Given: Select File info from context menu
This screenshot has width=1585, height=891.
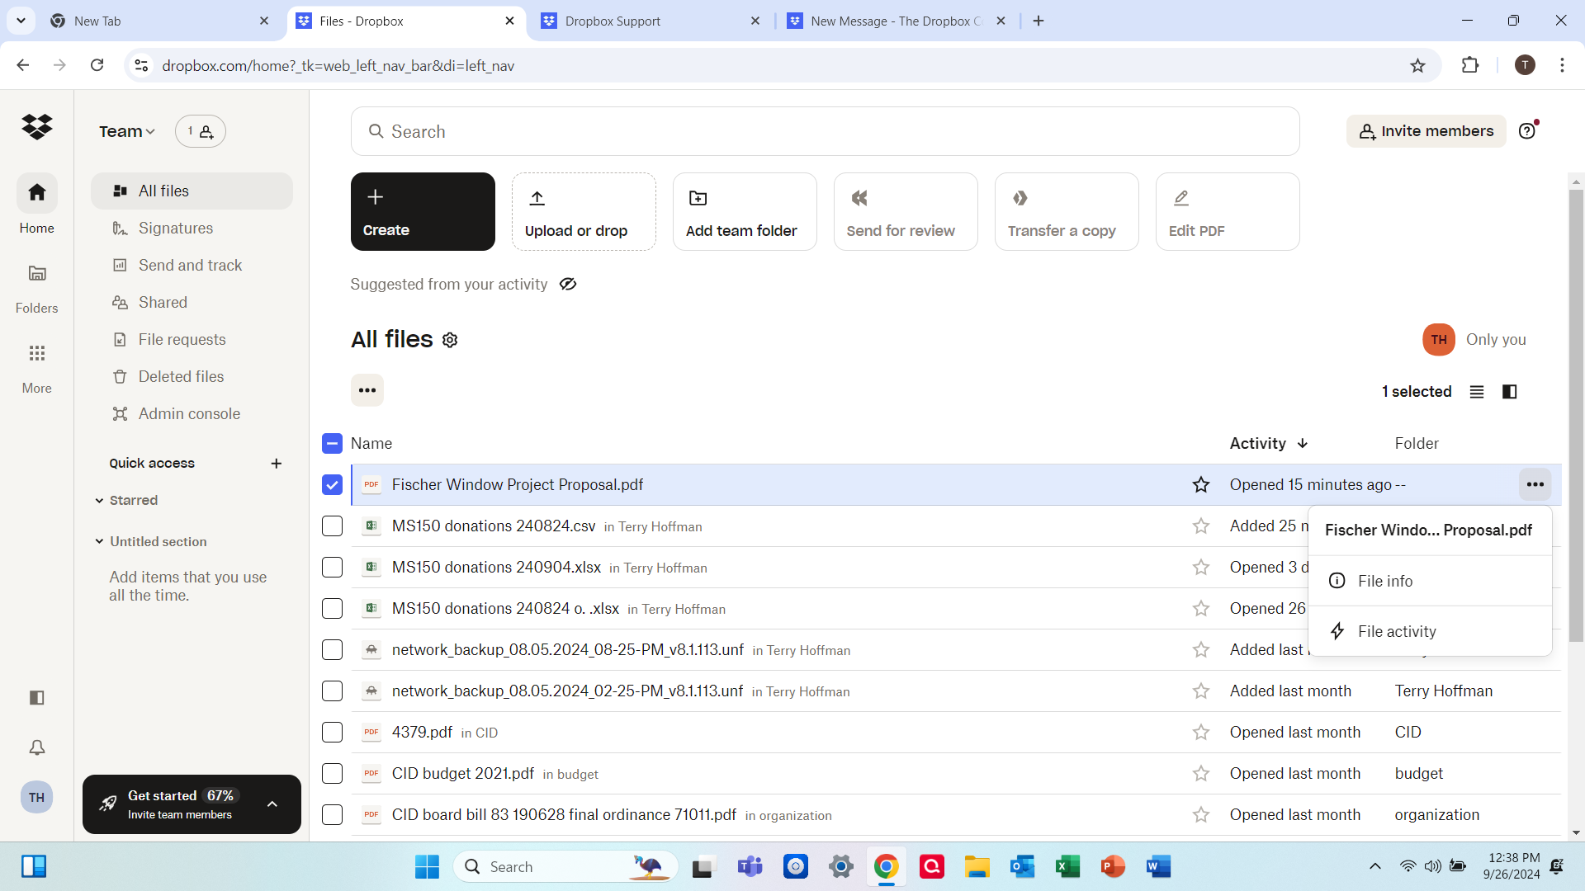Looking at the screenshot, I should 1385,581.
